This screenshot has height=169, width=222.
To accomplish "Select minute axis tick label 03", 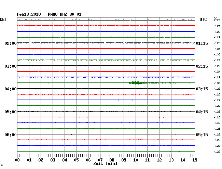I will pos(53,160).
